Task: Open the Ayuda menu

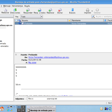Action: pyautogui.click(x=27, y=6)
